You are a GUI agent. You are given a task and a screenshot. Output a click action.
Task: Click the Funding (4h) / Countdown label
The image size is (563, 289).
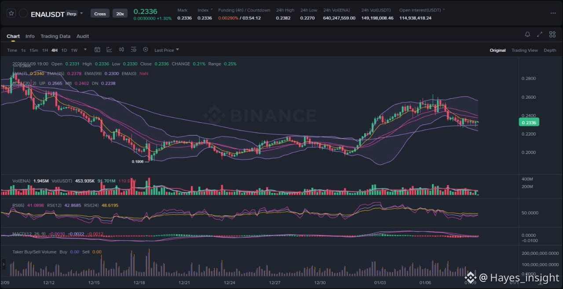point(244,10)
